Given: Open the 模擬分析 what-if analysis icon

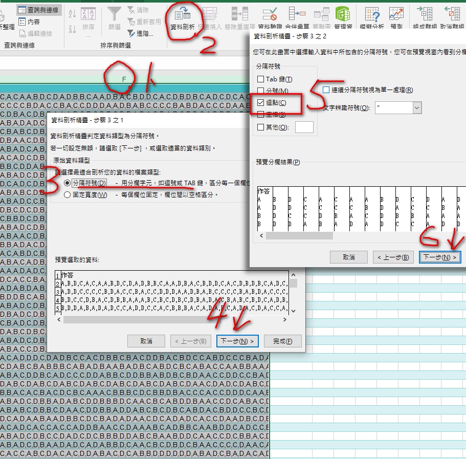Looking at the screenshot, I should (372, 16).
